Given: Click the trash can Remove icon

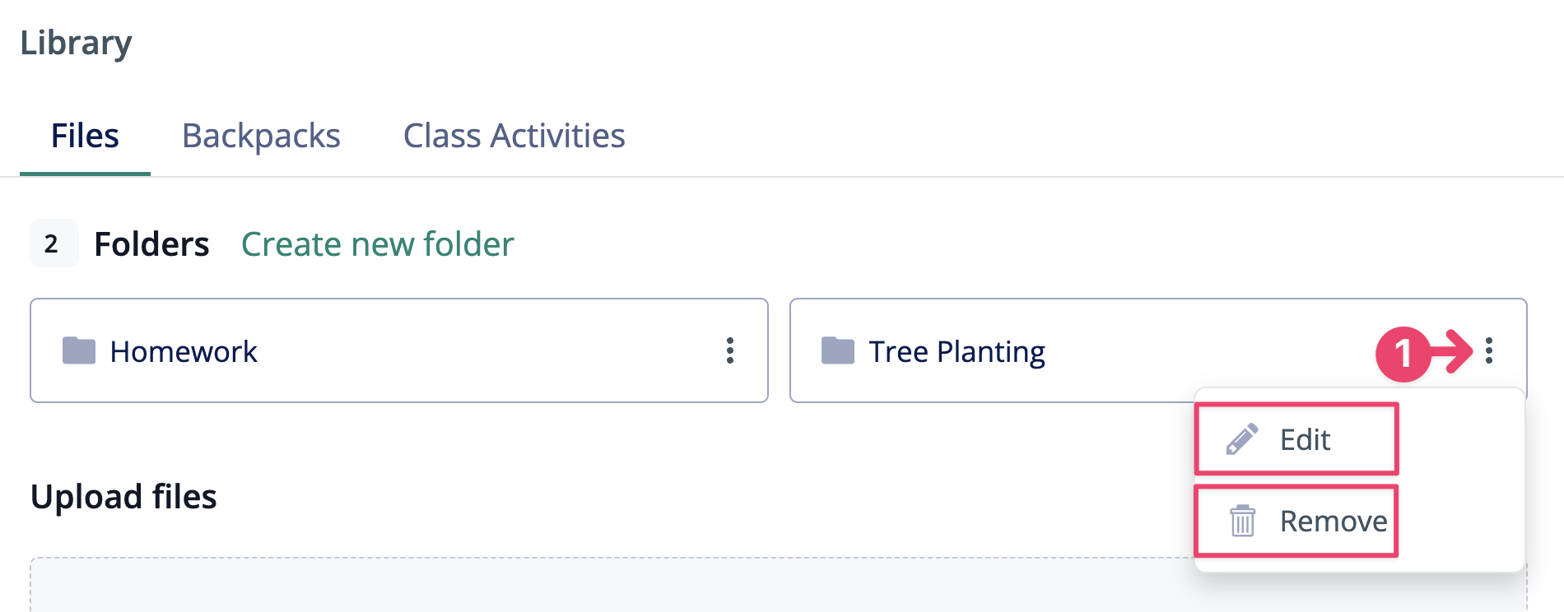Looking at the screenshot, I should tap(1242, 521).
